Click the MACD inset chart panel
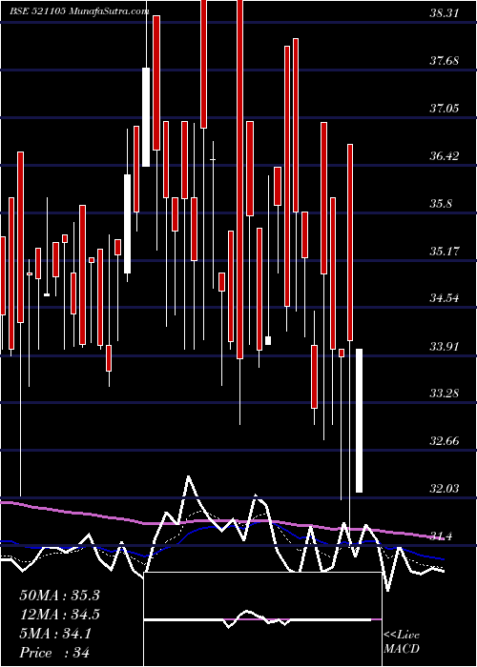Screen dimensions: 477x667 click(262, 619)
